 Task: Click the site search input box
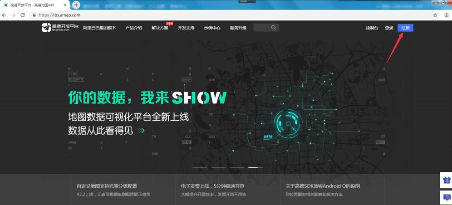266,28
